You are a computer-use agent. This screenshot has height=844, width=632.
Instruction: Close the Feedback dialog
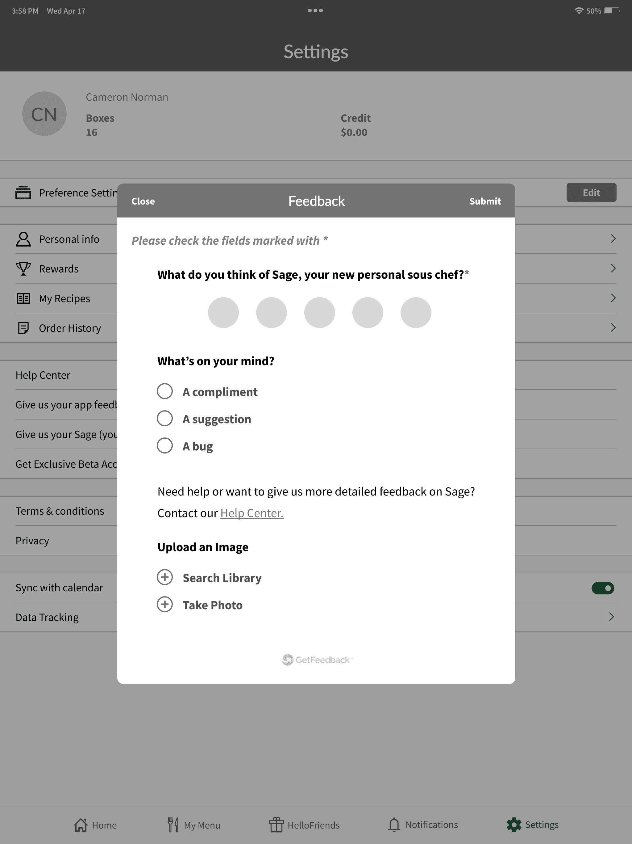click(143, 201)
